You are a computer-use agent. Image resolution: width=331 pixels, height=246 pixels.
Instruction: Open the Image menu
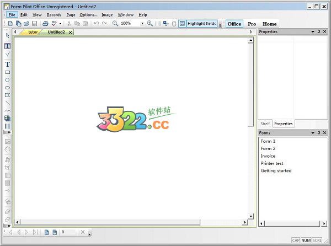(x=107, y=15)
